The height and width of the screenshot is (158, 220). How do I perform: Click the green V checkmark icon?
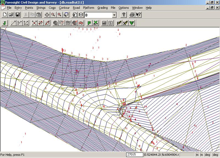tap(132, 23)
